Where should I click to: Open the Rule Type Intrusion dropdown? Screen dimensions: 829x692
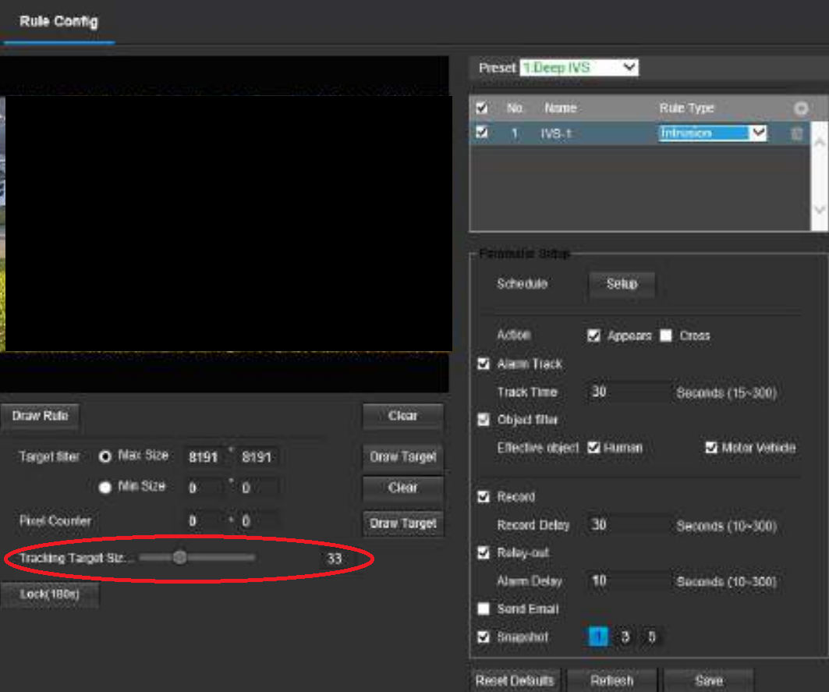point(712,133)
